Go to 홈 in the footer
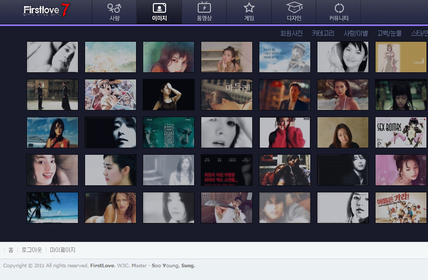The image size is (428, 280). (x=11, y=250)
